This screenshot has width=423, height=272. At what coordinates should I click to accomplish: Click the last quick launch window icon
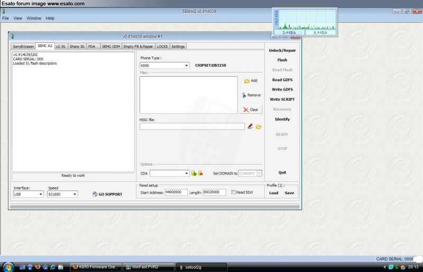pyautogui.click(x=60, y=267)
